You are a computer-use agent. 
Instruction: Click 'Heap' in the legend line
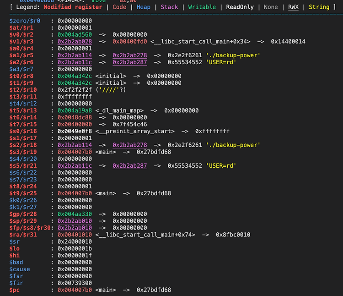pos(144,7)
